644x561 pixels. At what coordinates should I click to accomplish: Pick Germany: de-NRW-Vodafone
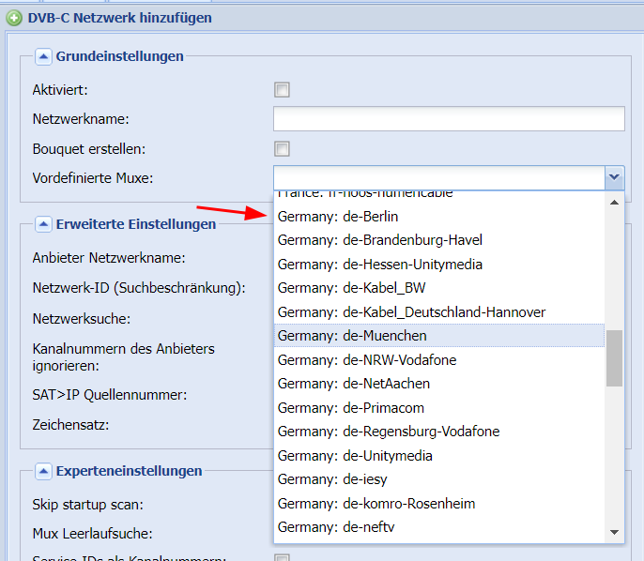point(439,360)
